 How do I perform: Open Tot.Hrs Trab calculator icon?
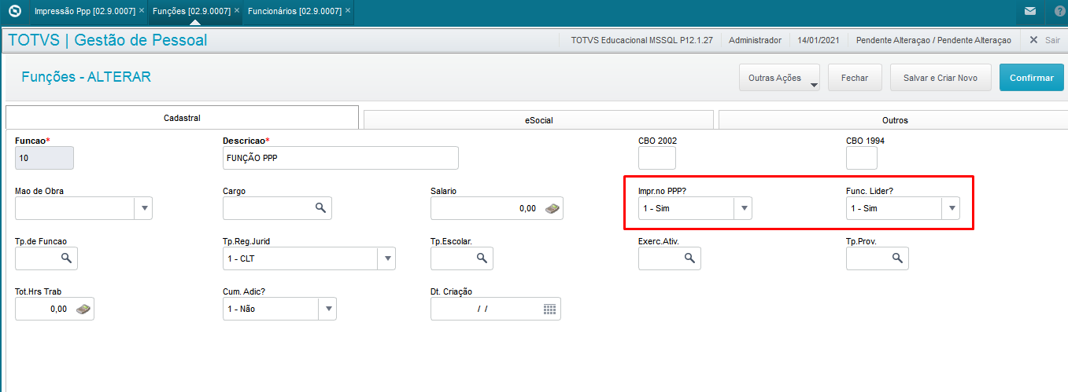coord(83,309)
